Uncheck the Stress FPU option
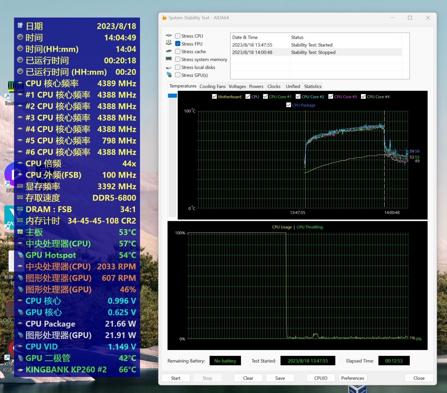This screenshot has height=393, width=447. (x=178, y=44)
